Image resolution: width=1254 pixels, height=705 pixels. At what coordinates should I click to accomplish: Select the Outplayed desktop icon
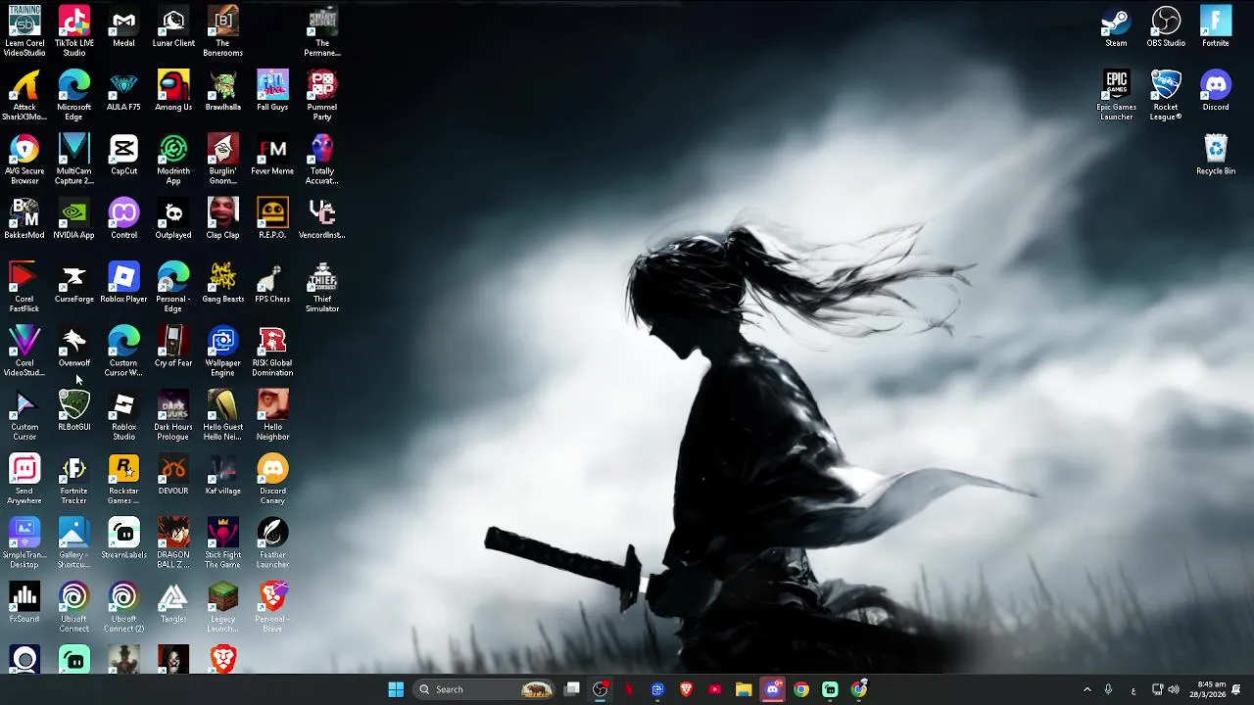pyautogui.click(x=173, y=218)
